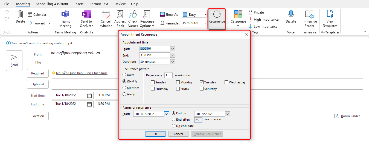Switch to the Scheduling Assistant tab

[x=52, y=4]
